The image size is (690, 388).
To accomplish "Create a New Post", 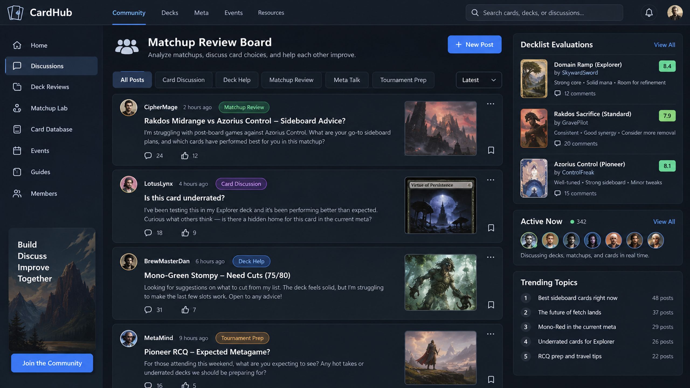I will click(474, 44).
